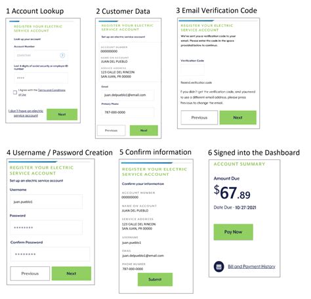Click the Primary Phone input field

(127, 112)
